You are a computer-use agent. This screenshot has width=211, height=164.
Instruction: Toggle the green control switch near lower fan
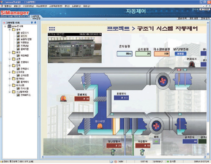[156, 141]
